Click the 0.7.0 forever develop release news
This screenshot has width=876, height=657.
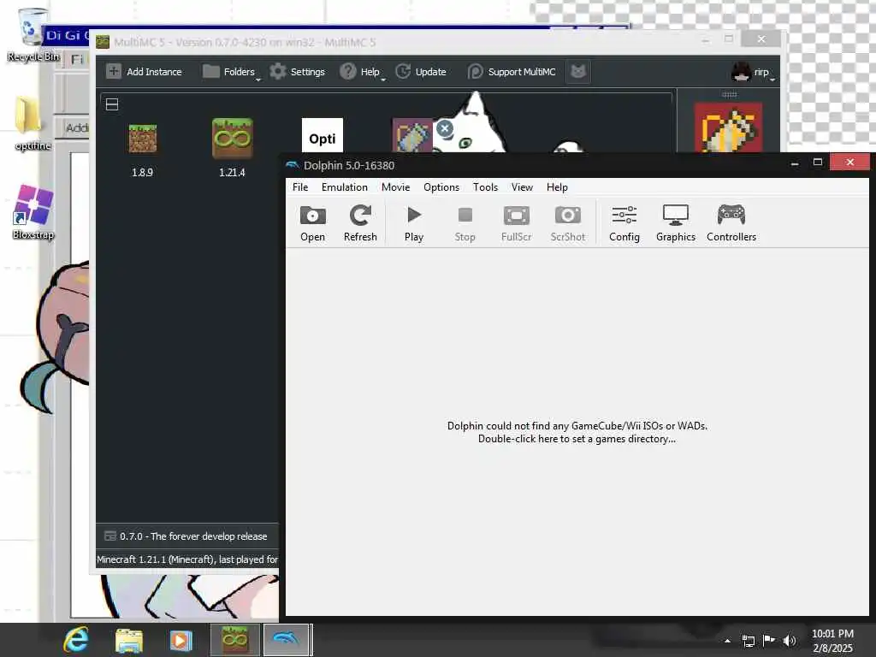click(x=186, y=536)
